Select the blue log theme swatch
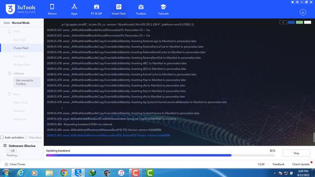The image size is (315, 177). click(291, 22)
